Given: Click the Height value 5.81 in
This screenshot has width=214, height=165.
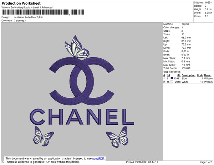Looking at the screenshot, I should 209,9.
